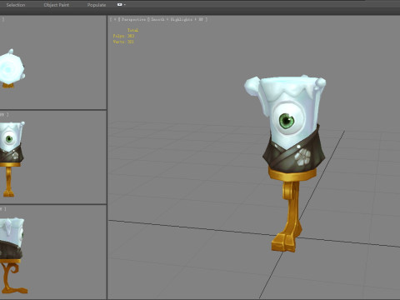
Task: Open the Perspective viewport label menu
Action: [133, 19]
